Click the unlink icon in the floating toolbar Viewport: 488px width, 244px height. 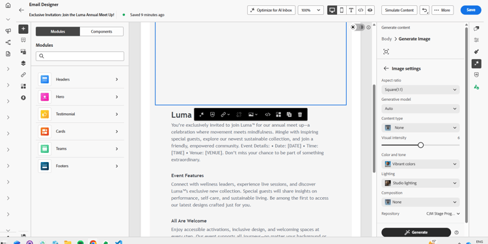(x=239, y=115)
